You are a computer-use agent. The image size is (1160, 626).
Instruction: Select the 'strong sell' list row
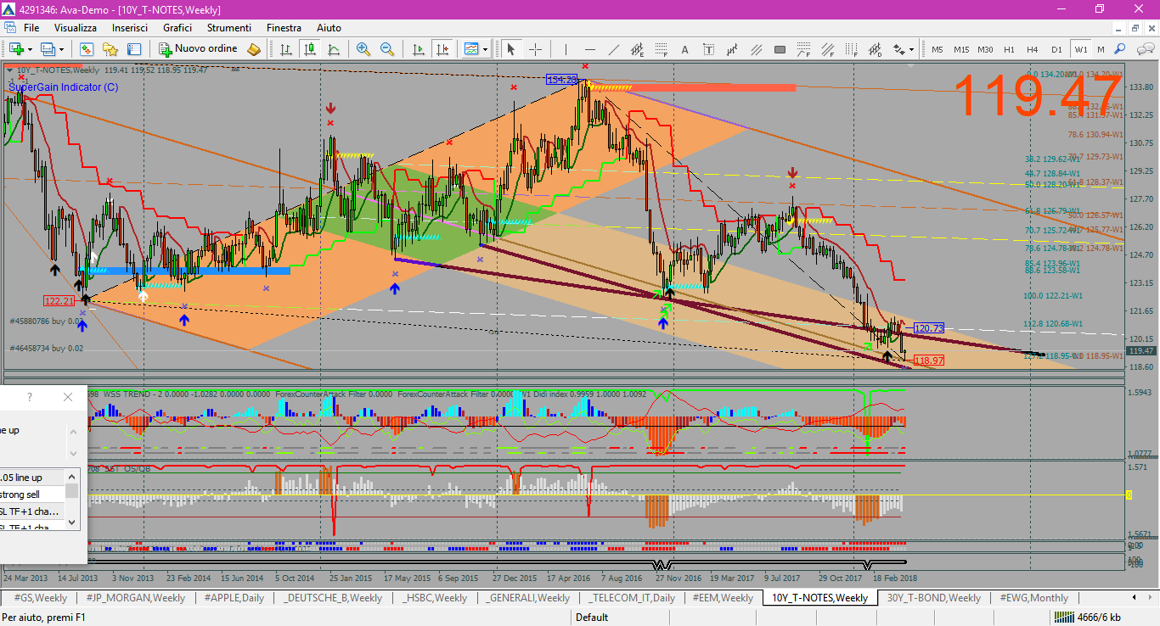tap(32, 495)
